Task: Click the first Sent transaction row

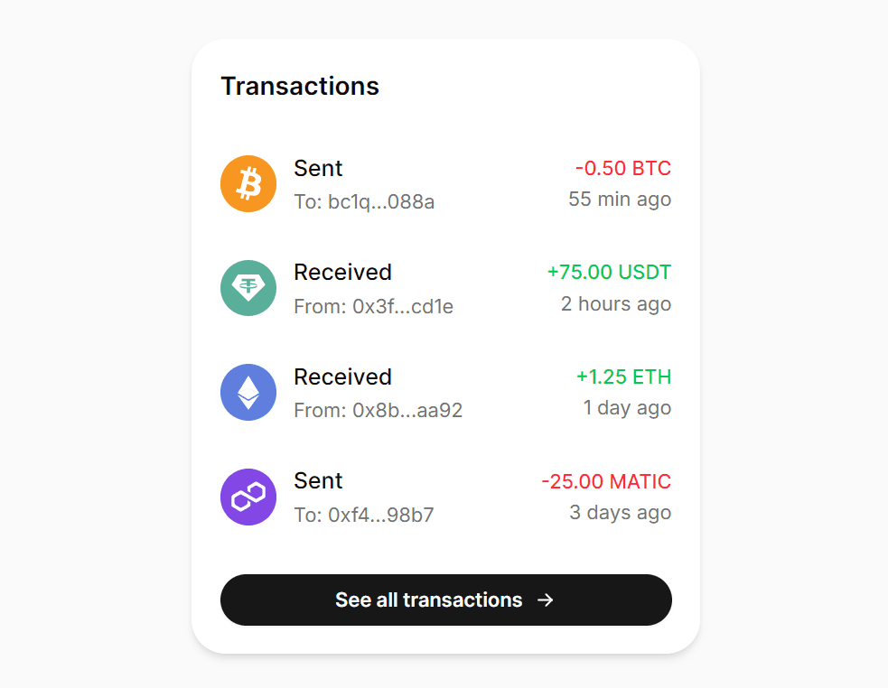Action: (445, 183)
